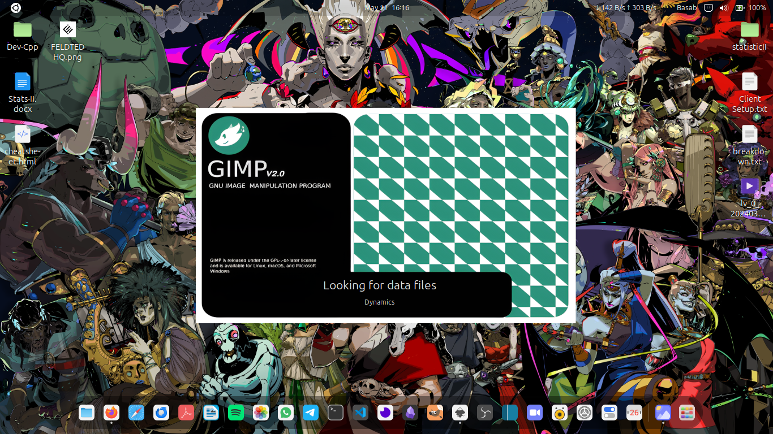Open the wallpaper image app in dock
The image size is (773, 434).
point(663,413)
